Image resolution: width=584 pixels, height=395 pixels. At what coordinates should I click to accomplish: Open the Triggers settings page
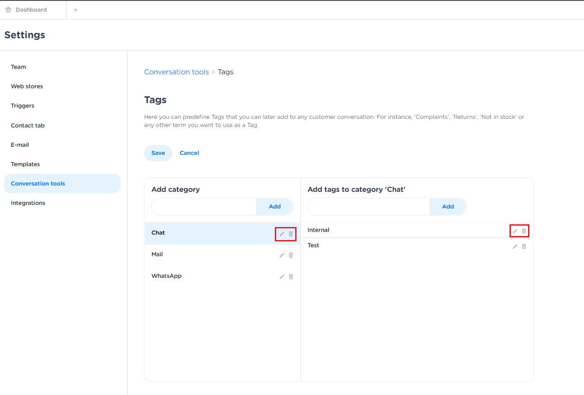(x=23, y=106)
